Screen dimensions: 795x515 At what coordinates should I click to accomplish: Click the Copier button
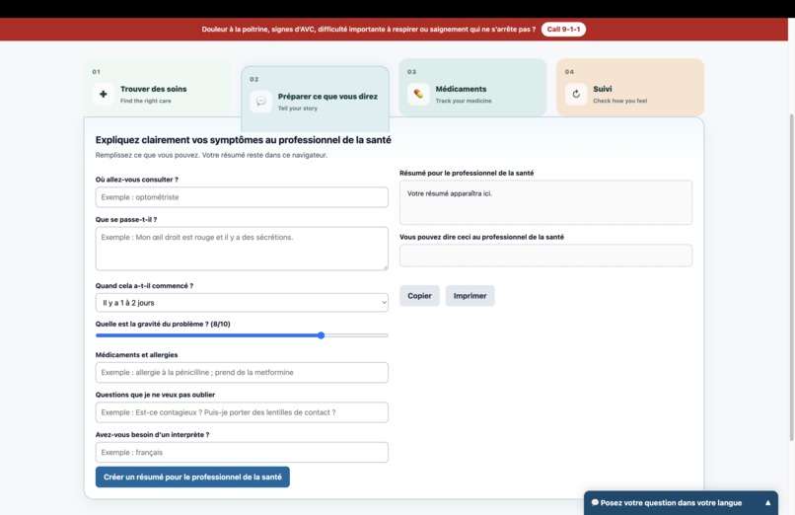click(x=419, y=296)
